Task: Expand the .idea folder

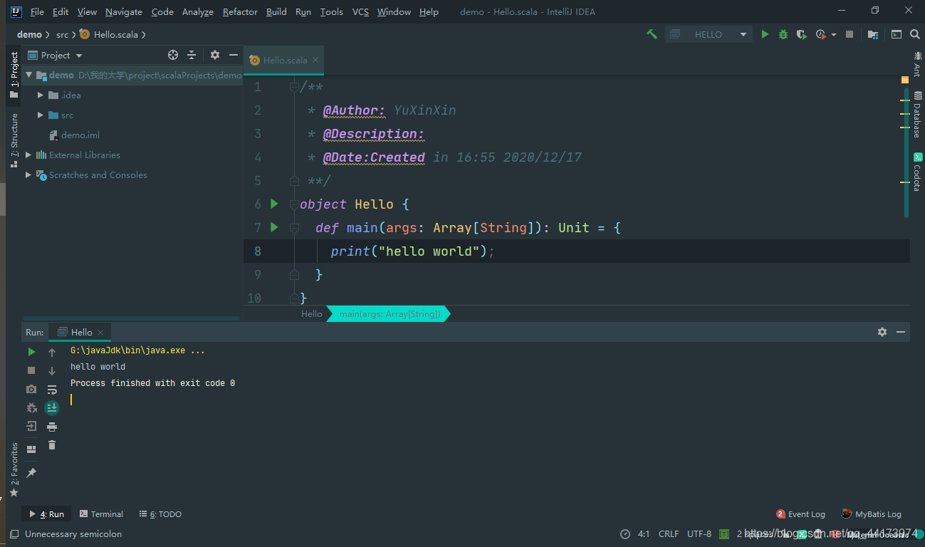Action: pos(41,95)
